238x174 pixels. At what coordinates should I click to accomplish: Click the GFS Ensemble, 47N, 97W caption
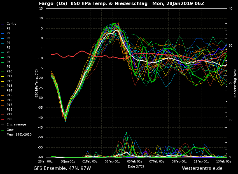click(x=62, y=168)
